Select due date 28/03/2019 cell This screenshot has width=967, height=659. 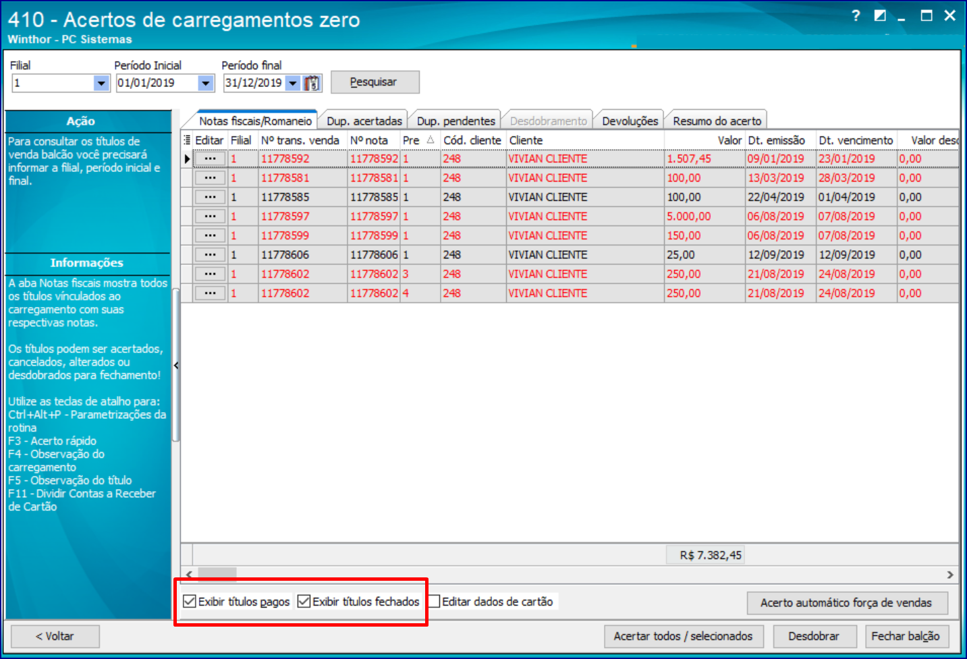[856, 178]
